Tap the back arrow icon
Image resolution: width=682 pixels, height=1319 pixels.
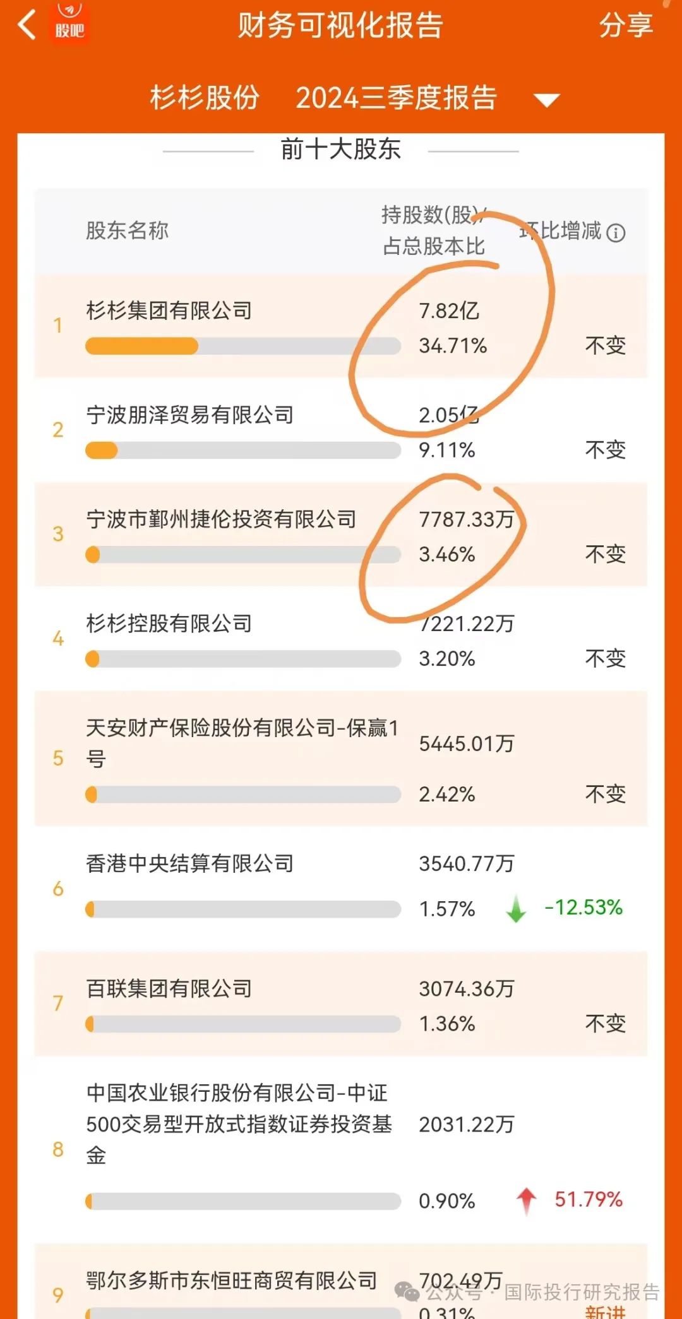tap(27, 26)
